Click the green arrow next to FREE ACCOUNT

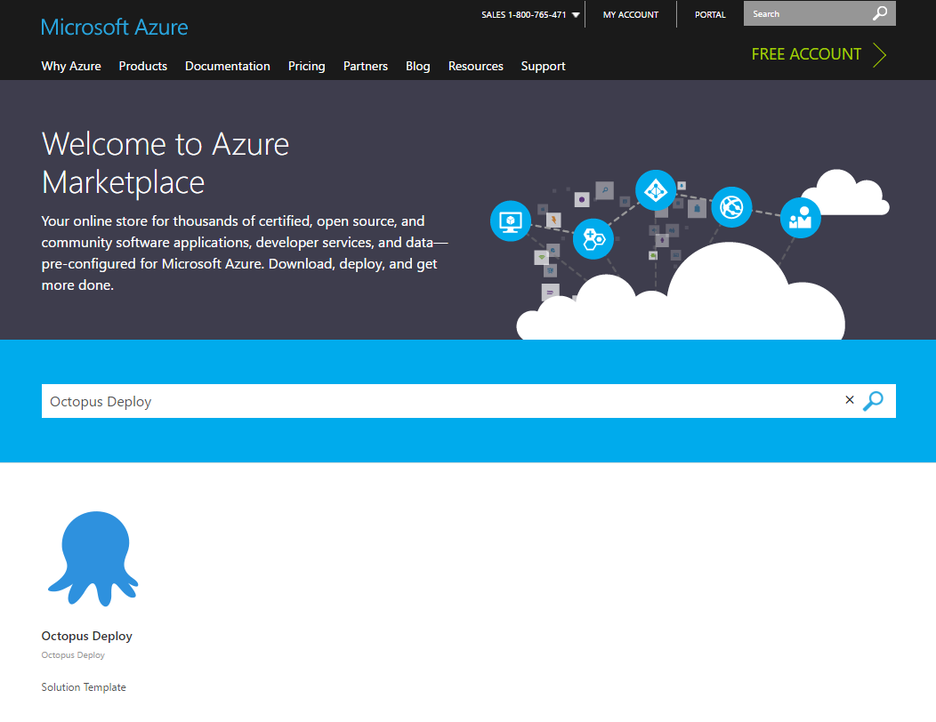(879, 54)
